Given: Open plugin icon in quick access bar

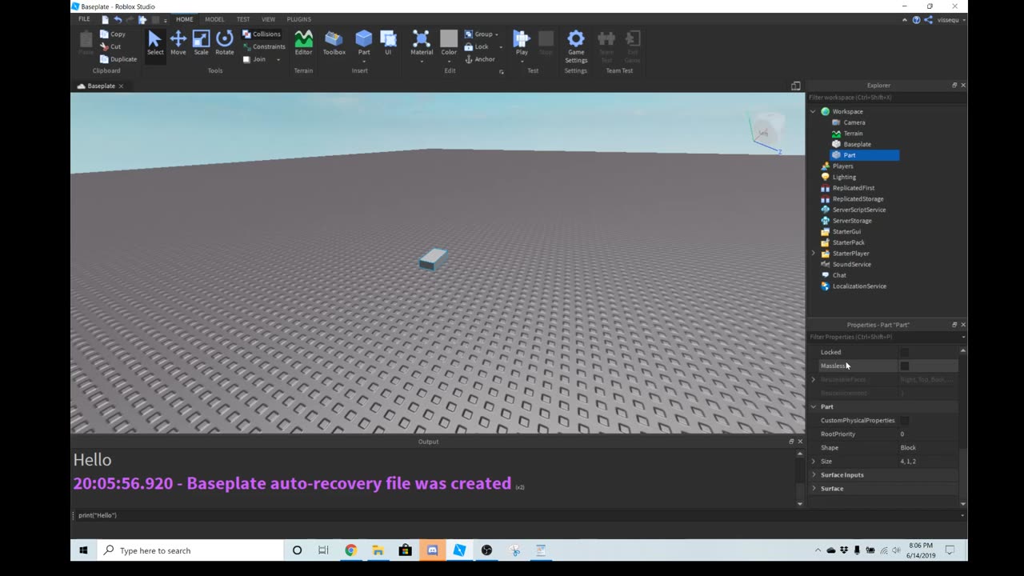Looking at the screenshot, I should click(143, 19).
